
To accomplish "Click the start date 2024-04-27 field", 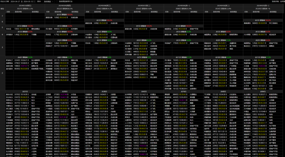I will pyautogui.click(x=15, y=1).
